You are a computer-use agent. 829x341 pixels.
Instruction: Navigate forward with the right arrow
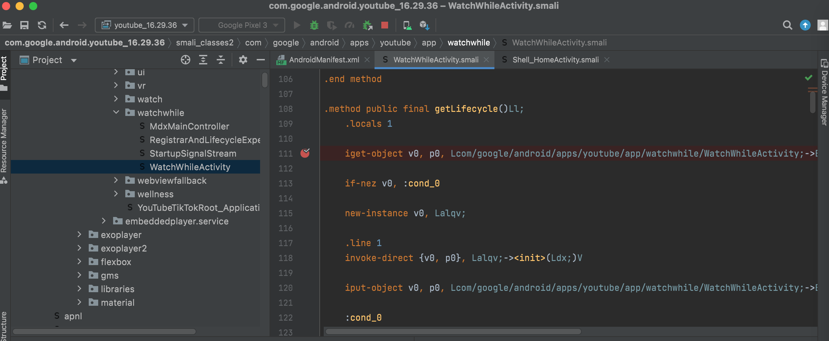click(x=82, y=25)
